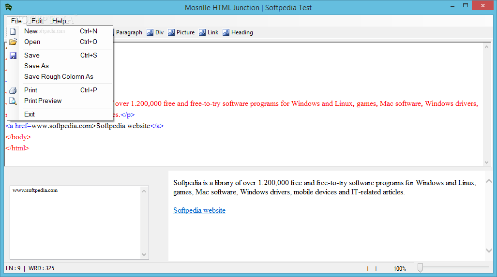The width and height of the screenshot is (497, 277).
Task: Move the zoom slider handle in status bar
Action: click(420, 268)
